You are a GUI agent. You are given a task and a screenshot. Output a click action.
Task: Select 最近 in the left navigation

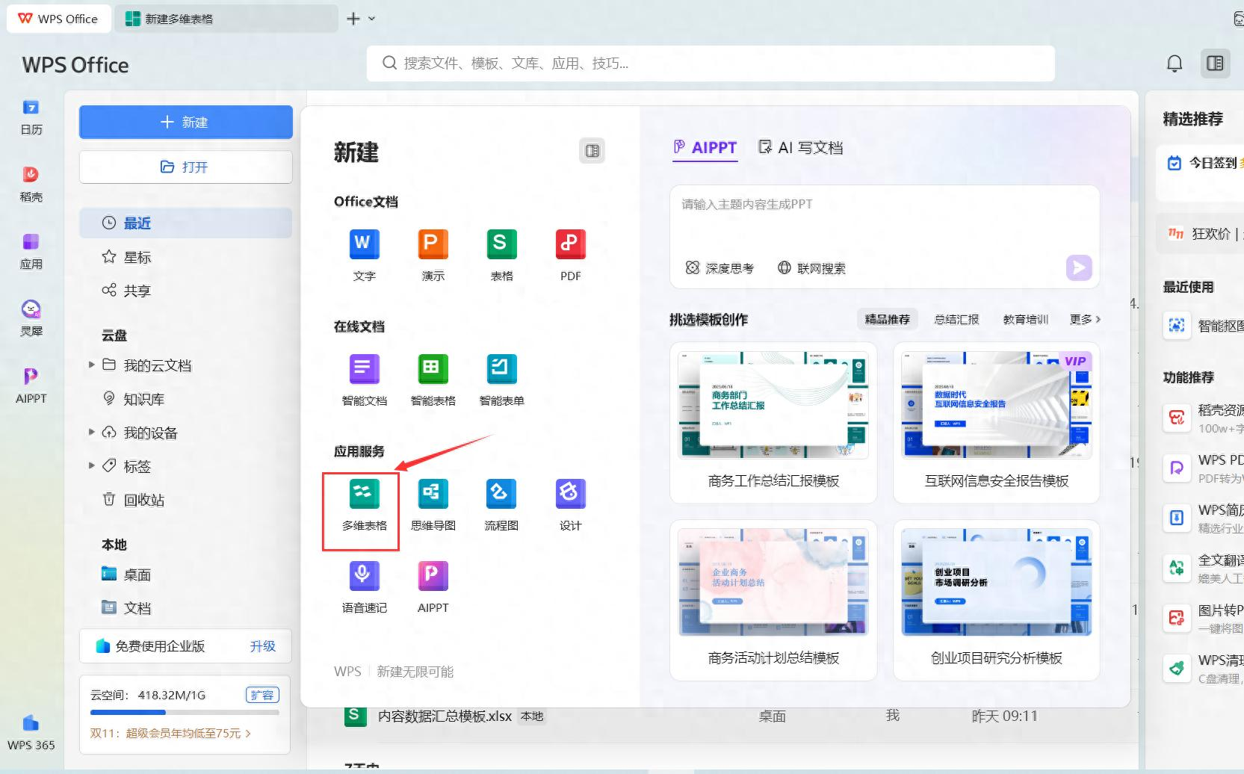pyautogui.click(x=186, y=223)
